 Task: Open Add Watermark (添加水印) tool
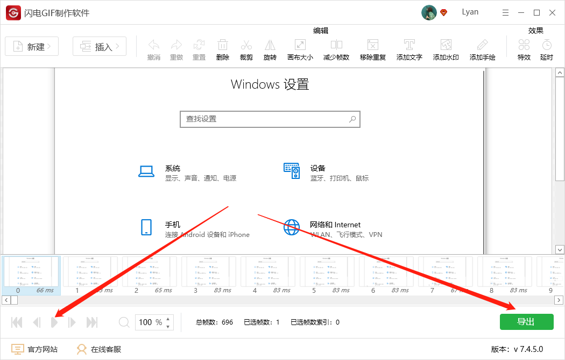click(x=446, y=49)
